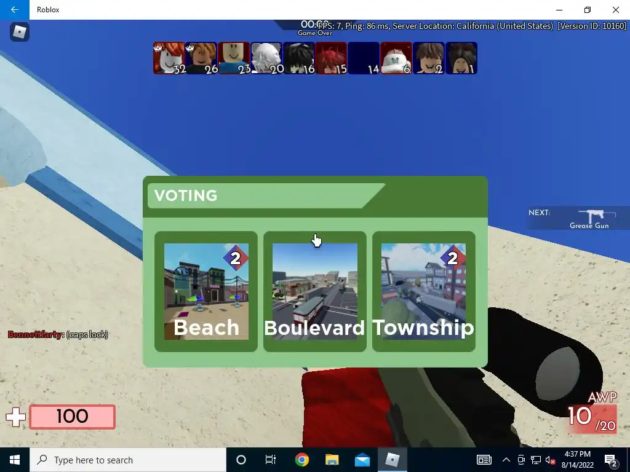This screenshot has width=630, height=472.
Task: Maximize or restore the Roblox window
Action: (x=588, y=10)
